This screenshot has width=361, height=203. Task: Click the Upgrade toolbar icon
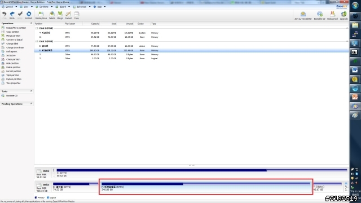click(344, 14)
